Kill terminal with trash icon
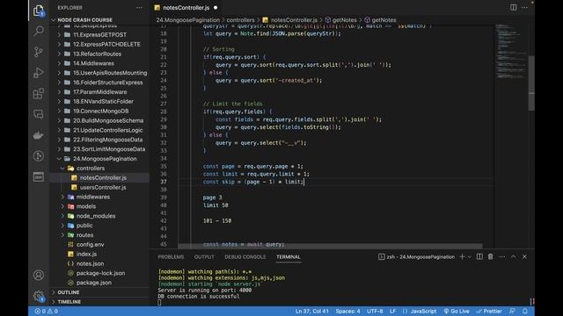The width and height of the screenshot is (563, 316). (x=491, y=257)
